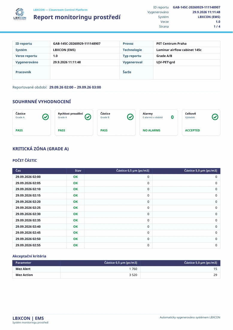Click reported period '29.09.26 02:00 – 29.09.26 03:00'
233x330 pixels.
click(x=75, y=87)
